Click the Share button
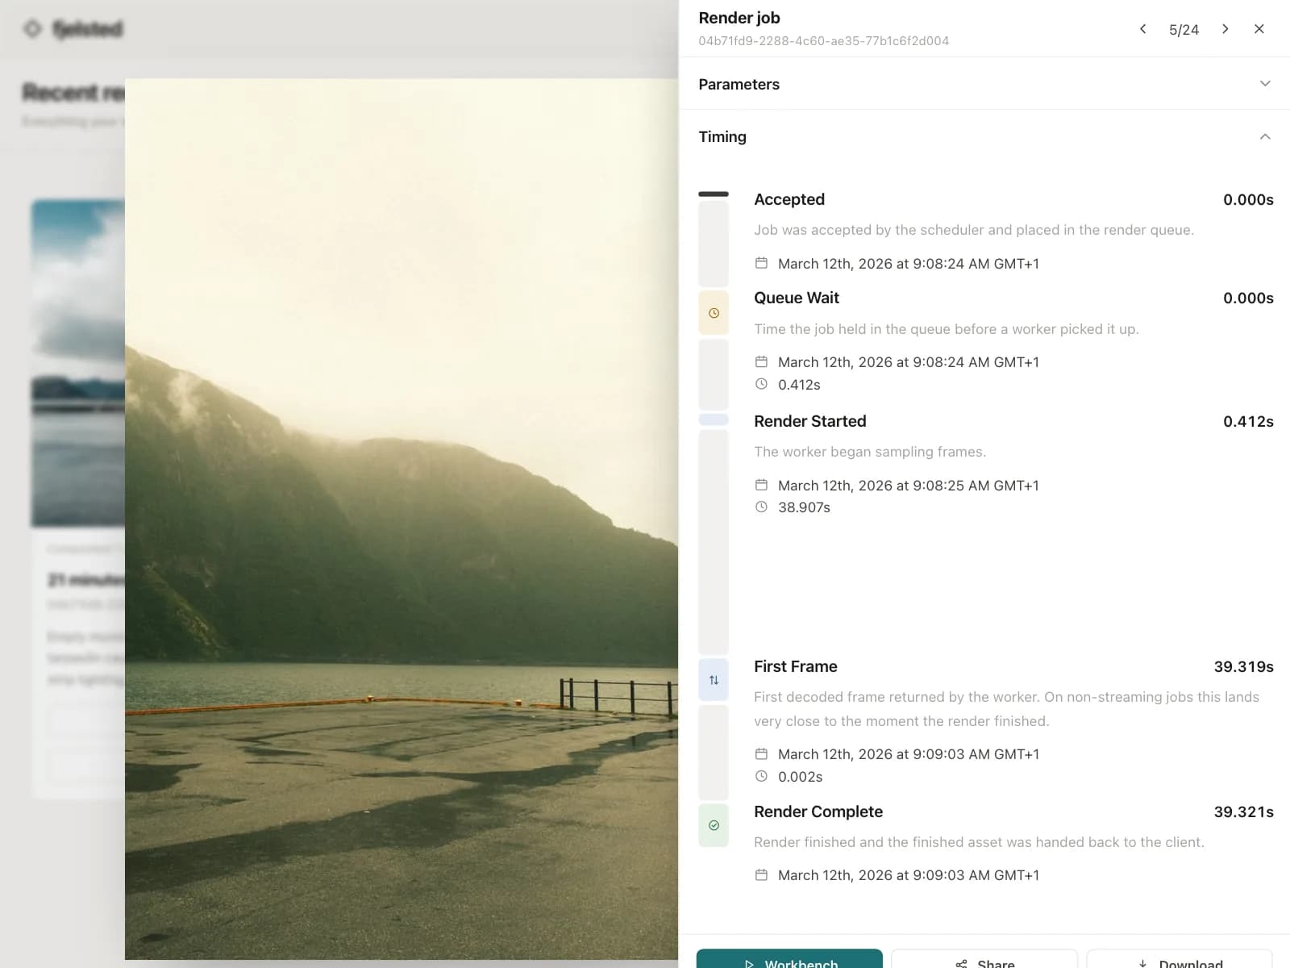Viewport: 1290px width, 968px height. tap(984, 960)
